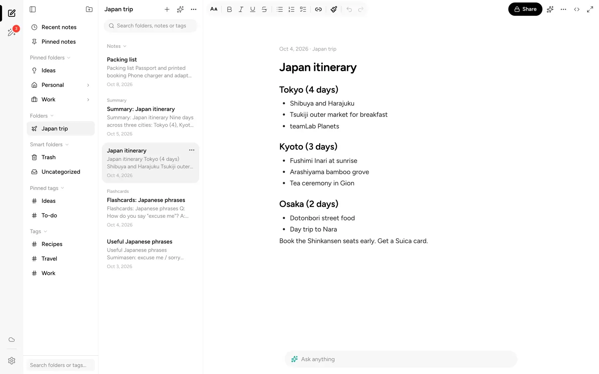
Task: Toggle underline formatting
Action: point(253,9)
